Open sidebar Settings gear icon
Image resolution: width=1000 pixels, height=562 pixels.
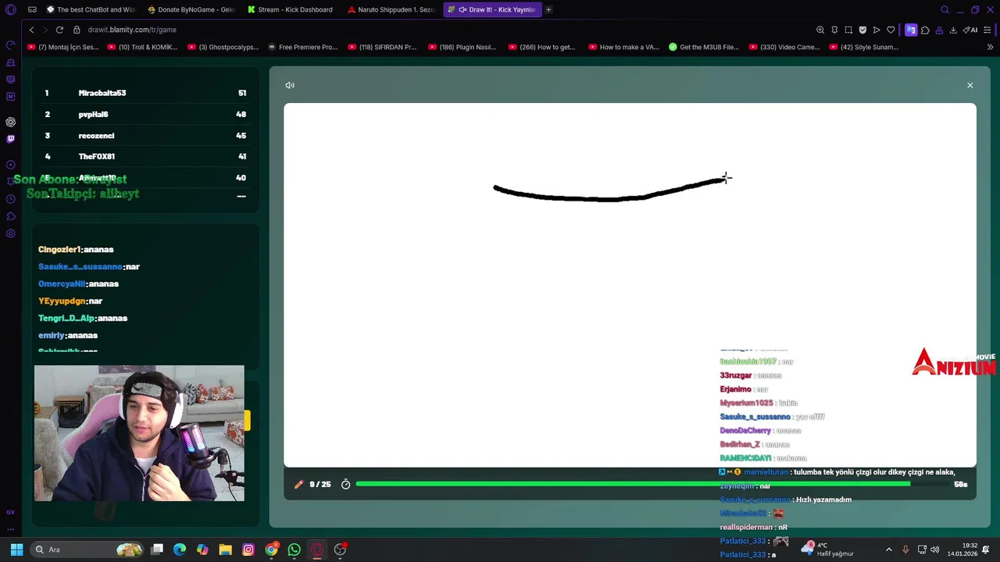11,233
